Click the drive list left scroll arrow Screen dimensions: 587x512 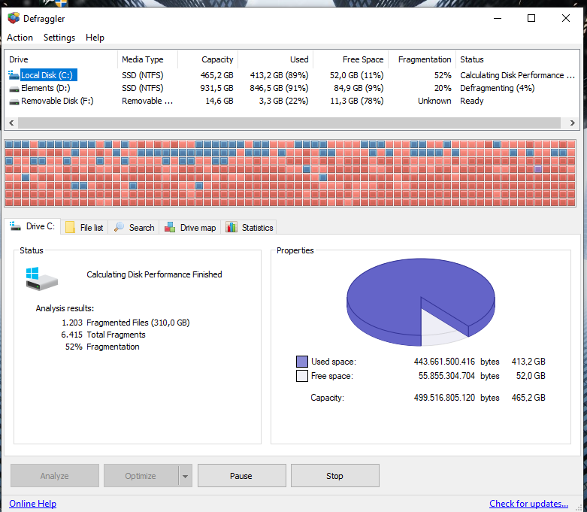tap(11, 123)
